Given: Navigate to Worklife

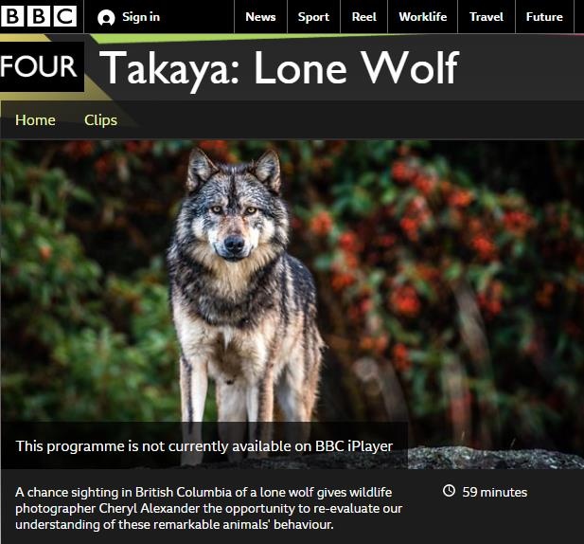Looking at the screenshot, I should 423,17.
